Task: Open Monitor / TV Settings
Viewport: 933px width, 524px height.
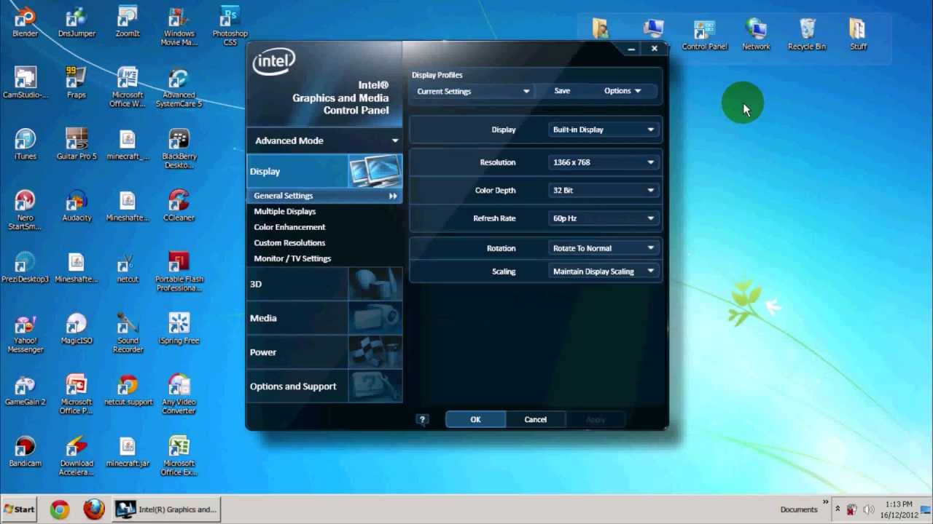Action: 292,258
